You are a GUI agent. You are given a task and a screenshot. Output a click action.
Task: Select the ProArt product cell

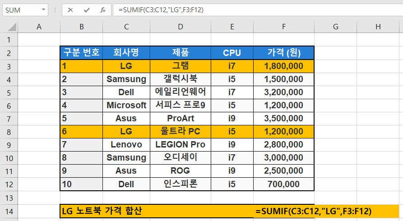point(181,119)
